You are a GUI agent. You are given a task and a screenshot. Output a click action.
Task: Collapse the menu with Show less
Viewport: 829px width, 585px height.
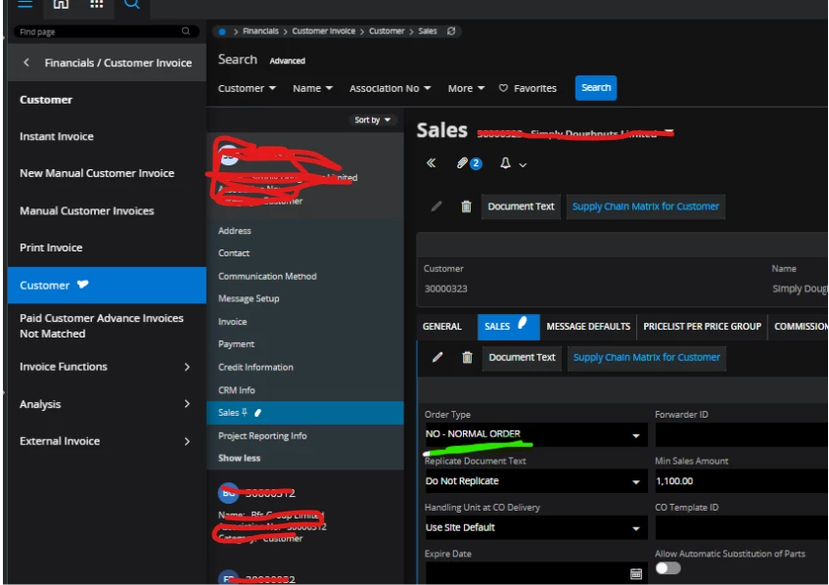coord(239,458)
